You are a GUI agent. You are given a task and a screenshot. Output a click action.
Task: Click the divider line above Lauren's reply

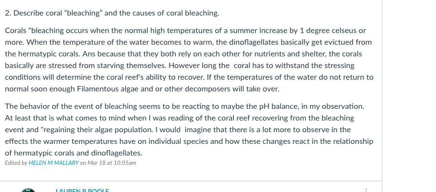pyautogui.click(x=191, y=181)
